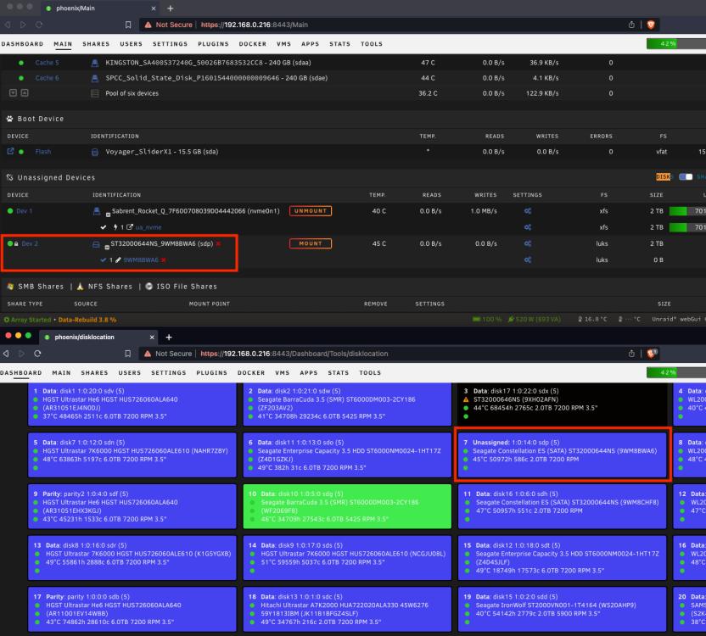Open a new tab in the phoenix/Main window

click(171, 8)
